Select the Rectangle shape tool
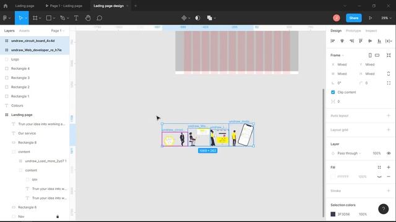 click(x=49, y=18)
